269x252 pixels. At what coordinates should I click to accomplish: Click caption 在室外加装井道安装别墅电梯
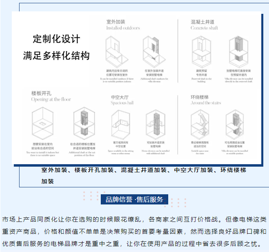[x=154, y=73]
